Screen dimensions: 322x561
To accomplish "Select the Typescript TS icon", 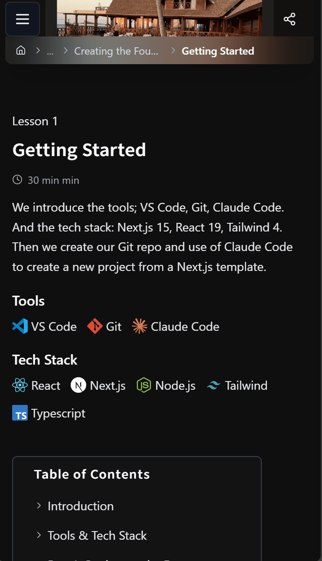I will (20, 413).
